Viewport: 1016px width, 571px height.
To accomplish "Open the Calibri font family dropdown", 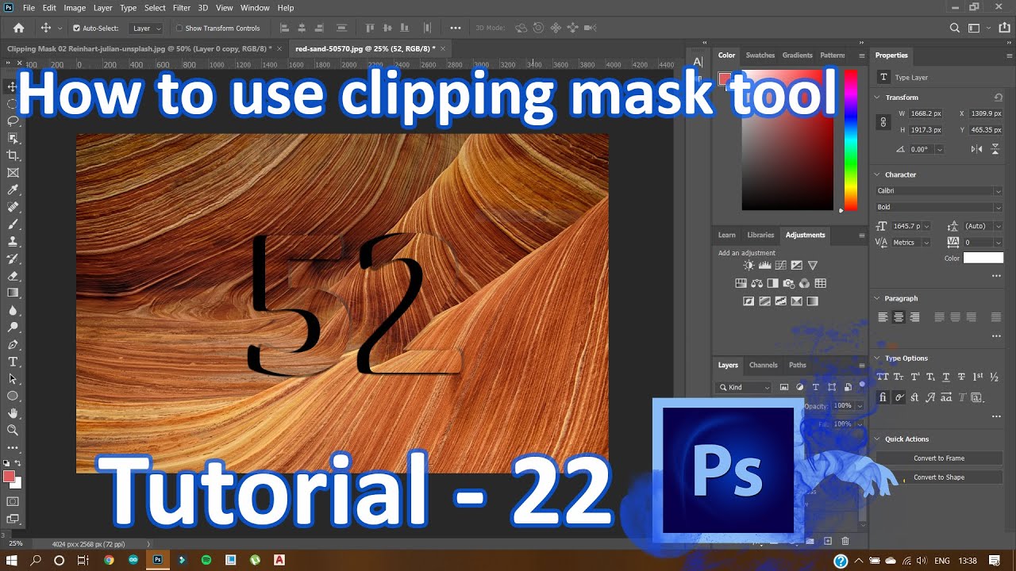I will click(939, 190).
